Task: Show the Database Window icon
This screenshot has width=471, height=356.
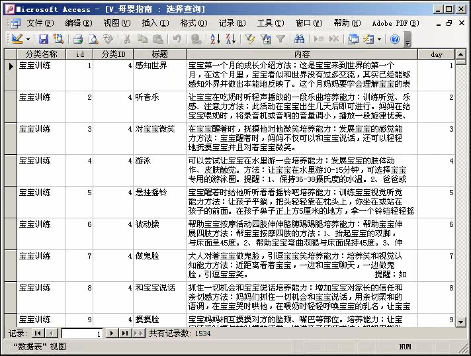Action: click(x=353, y=39)
